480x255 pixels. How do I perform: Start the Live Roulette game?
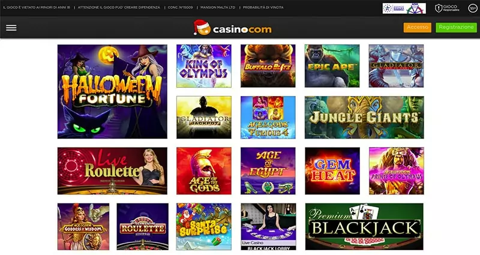point(112,171)
